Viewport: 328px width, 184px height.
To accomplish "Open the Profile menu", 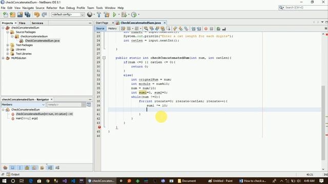I will [81, 8].
